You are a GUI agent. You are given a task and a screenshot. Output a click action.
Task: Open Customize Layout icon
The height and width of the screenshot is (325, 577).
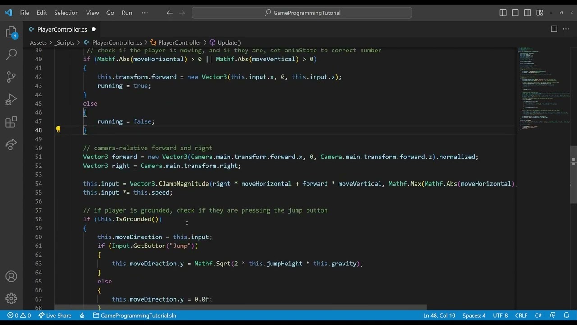(x=540, y=13)
